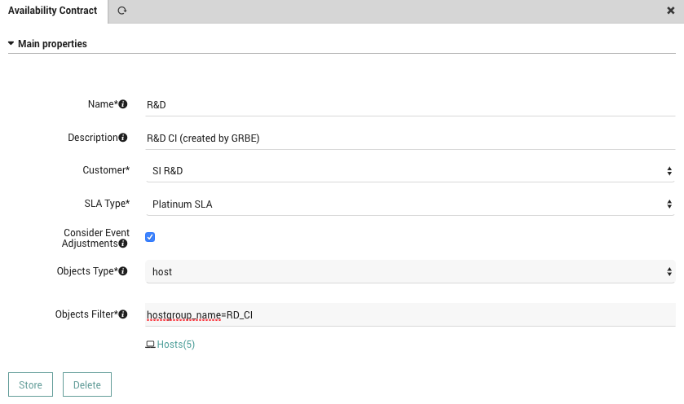This screenshot has height=404, width=684.
Task: Click the Description text field
Action: (x=410, y=138)
